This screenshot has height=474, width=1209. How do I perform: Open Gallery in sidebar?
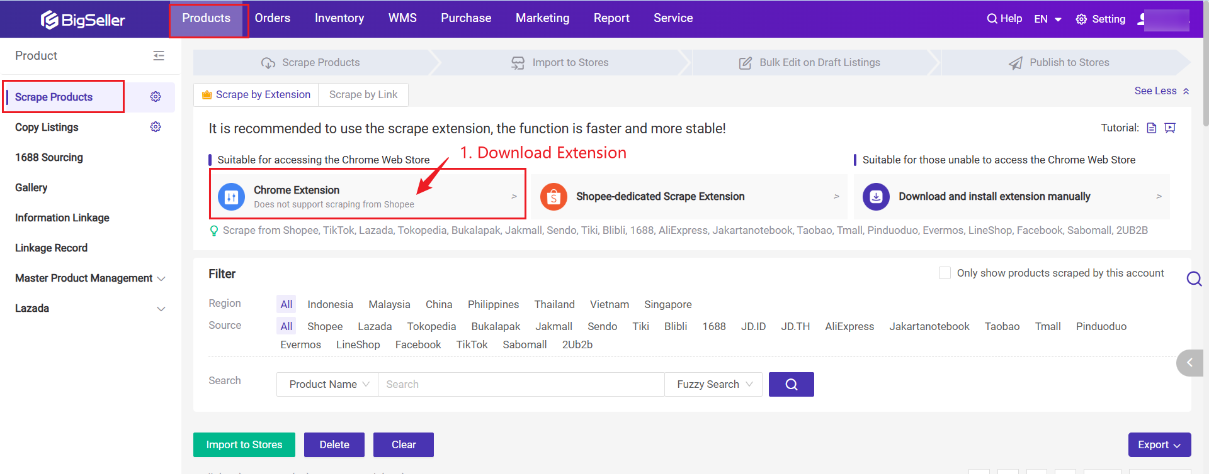coord(31,187)
